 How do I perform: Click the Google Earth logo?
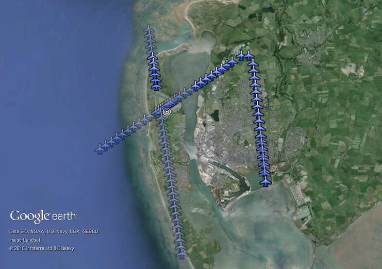coord(43,216)
